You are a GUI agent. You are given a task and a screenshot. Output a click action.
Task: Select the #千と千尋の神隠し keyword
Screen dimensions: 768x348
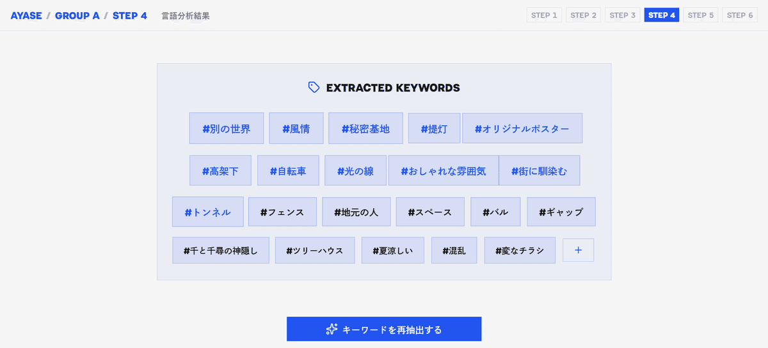[221, 250]
